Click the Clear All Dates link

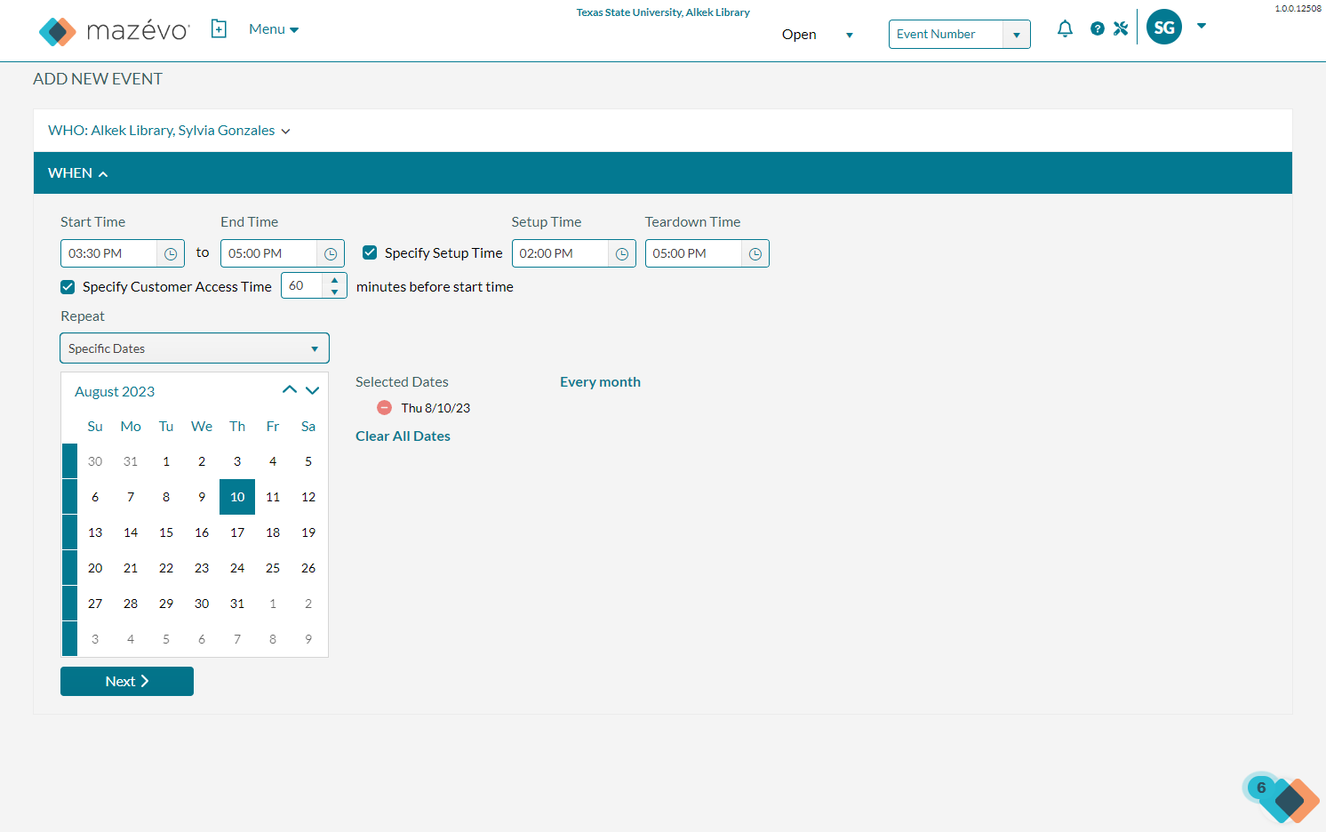tap(403, 436)
